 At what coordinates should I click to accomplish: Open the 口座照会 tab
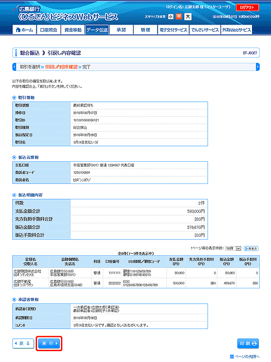[49, 30]
